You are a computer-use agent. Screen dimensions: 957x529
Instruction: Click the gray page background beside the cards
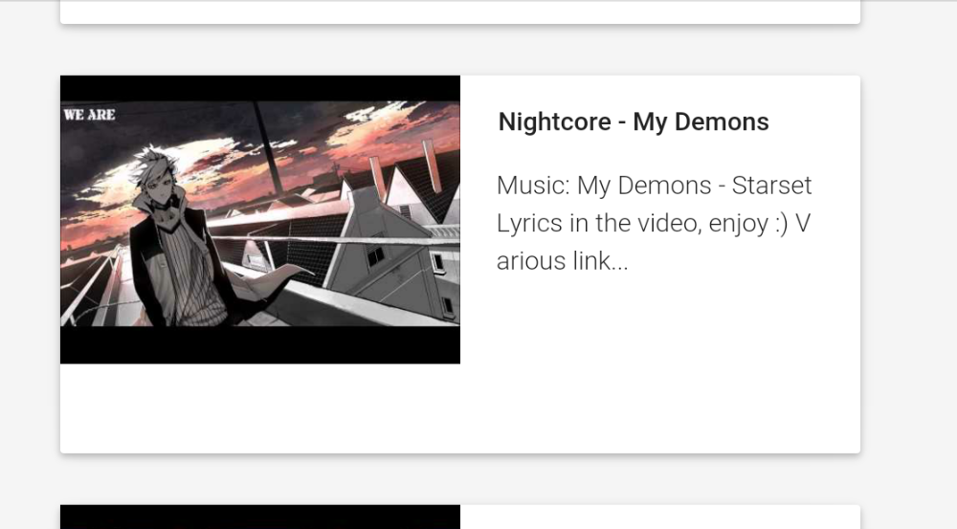pos(908,264)
